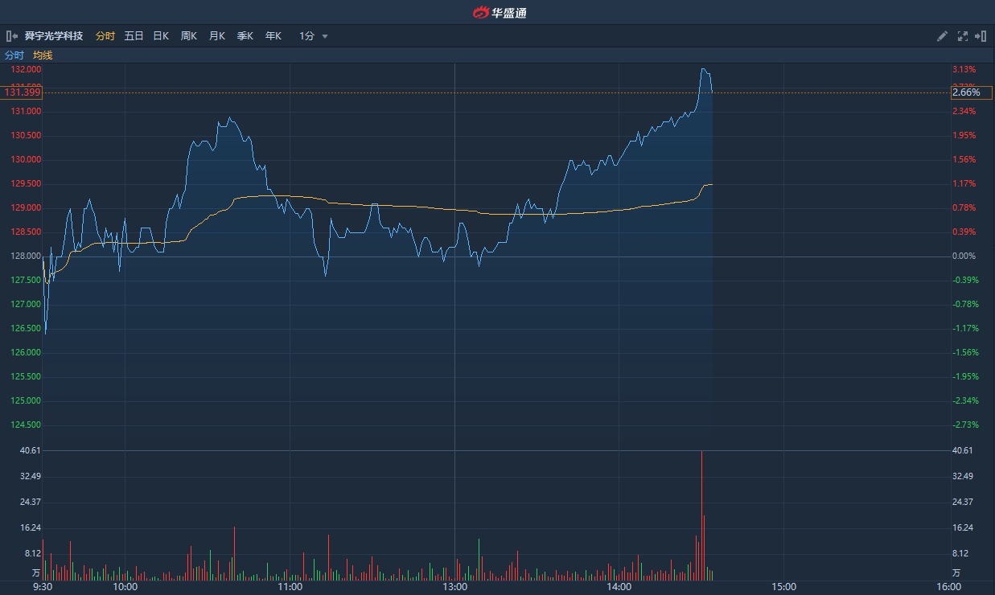Open the 周K weekly chart

coord(189,36)
